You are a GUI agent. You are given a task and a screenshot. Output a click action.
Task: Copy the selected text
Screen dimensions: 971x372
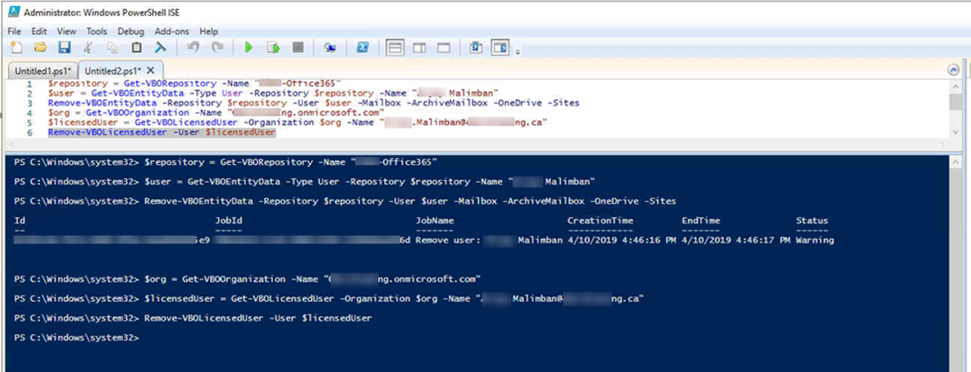(112, 47)
